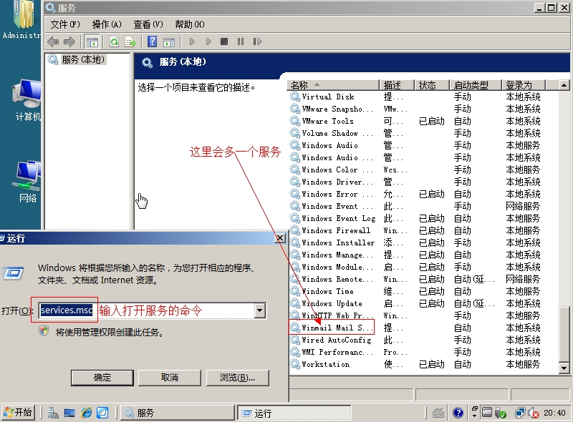Sort services by 名称 column header
The width and height of the screenshot is (573, 422).
coord(334,85)
